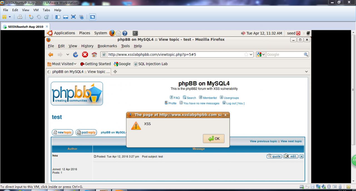Open Firefox History menu
This screenshot has height=191, width=356.
tap(87, 46)
